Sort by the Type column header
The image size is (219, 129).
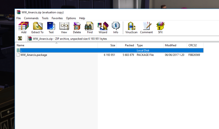coord(149,45)
